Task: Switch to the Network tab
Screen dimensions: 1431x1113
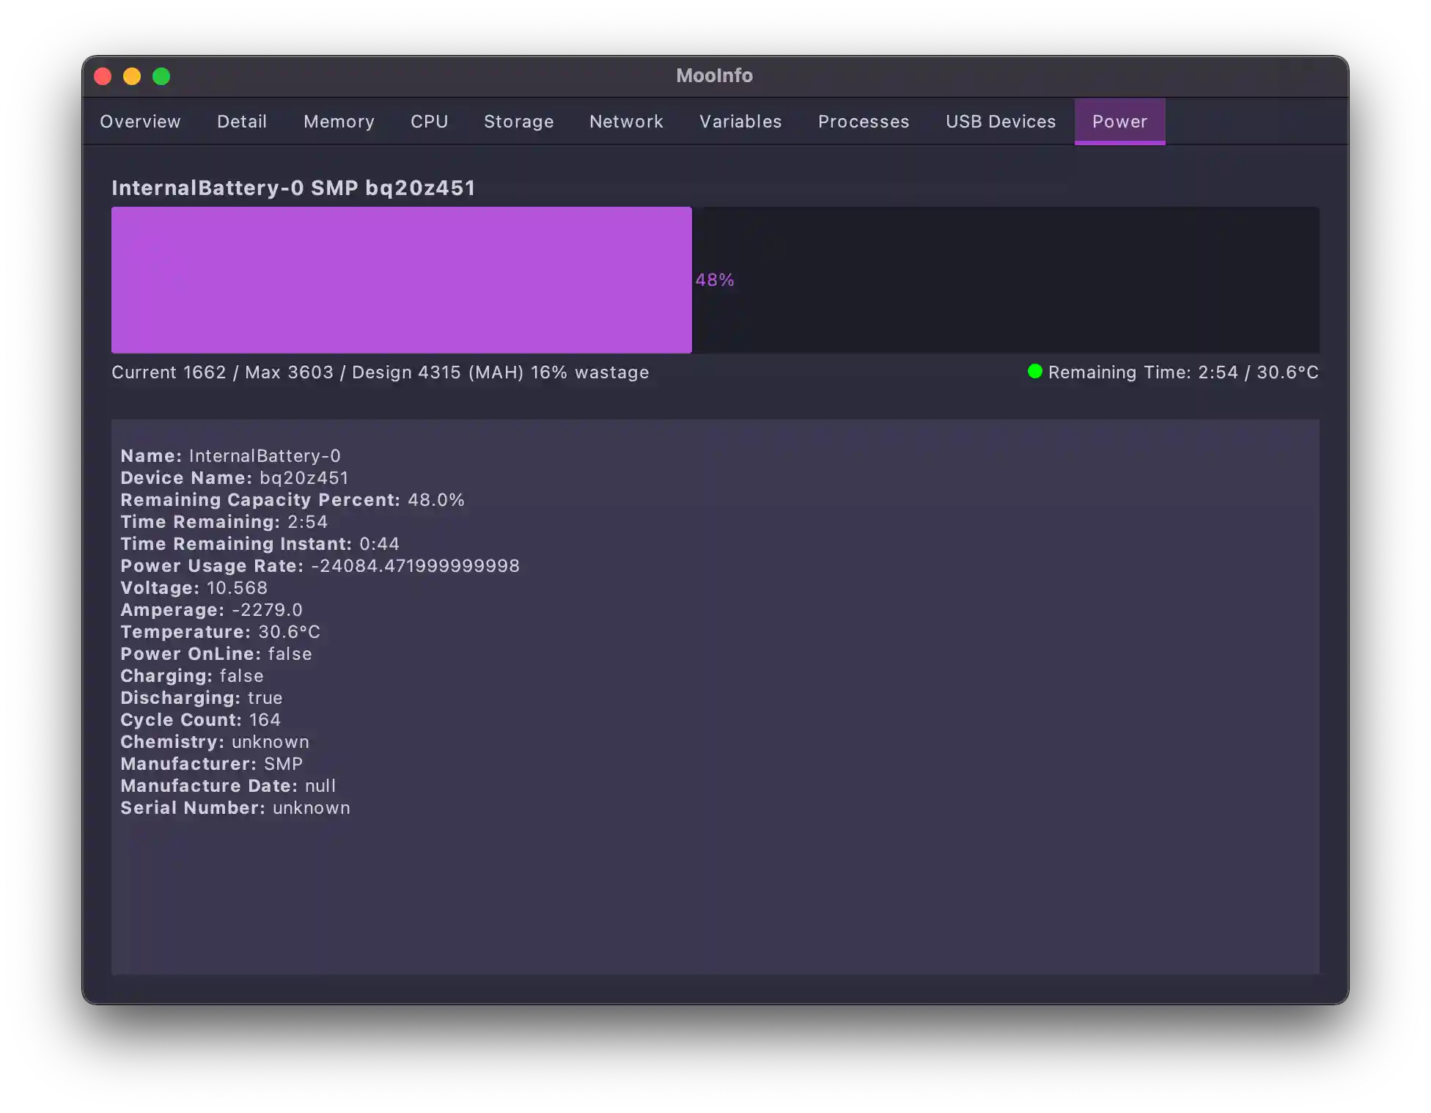Action: 626,122
